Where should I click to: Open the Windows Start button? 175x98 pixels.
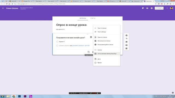(x=2, y=96)
